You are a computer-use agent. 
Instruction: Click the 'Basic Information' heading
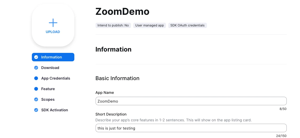coord(117,78)
